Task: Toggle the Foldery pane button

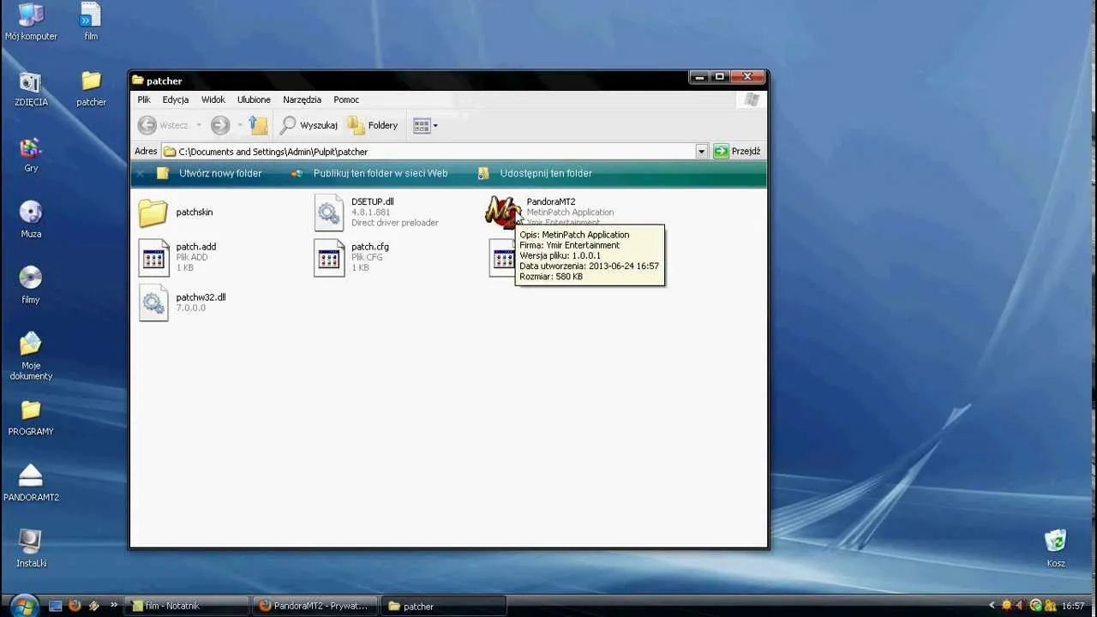Action: (x=373, y=125)
